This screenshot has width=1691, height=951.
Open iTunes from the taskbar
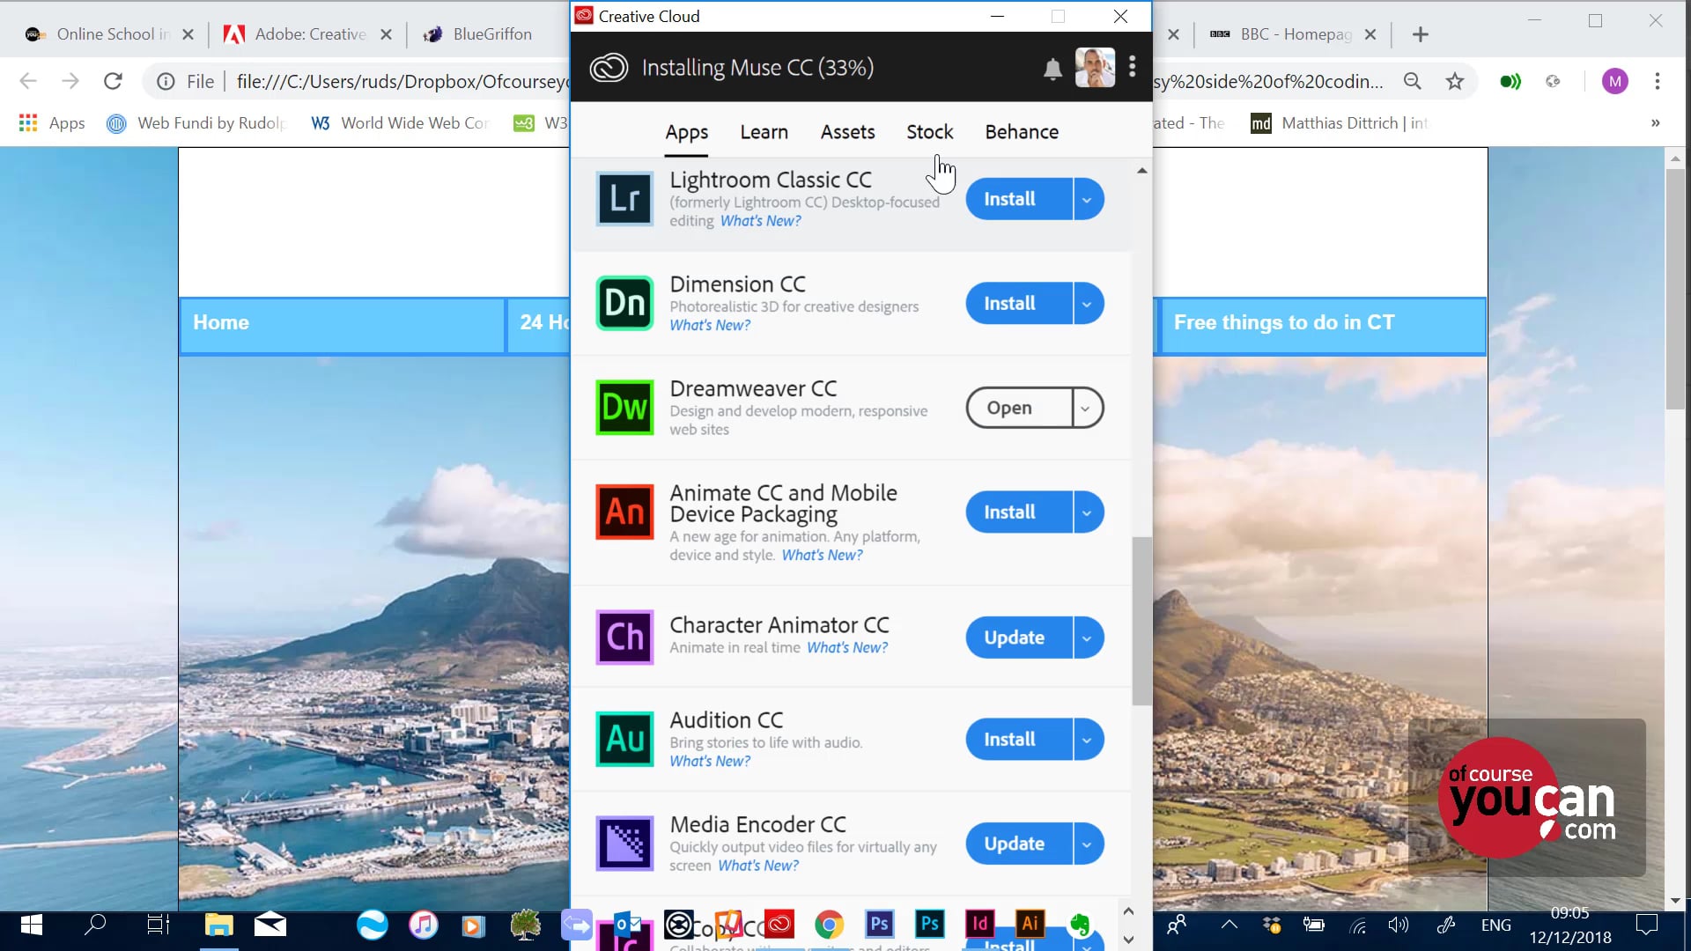(x=423, y=925)
